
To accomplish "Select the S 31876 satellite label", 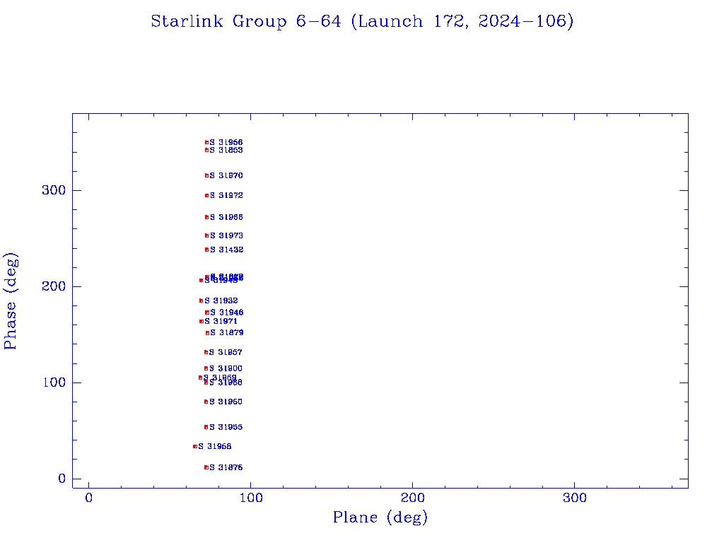I will click(226, 468).
